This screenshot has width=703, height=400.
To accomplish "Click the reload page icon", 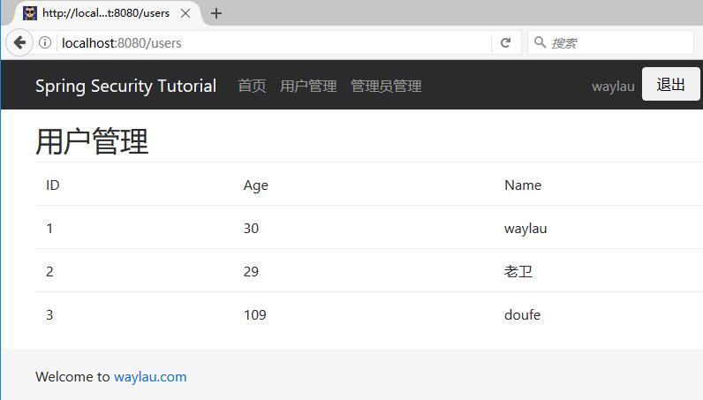I will [505, 42].
